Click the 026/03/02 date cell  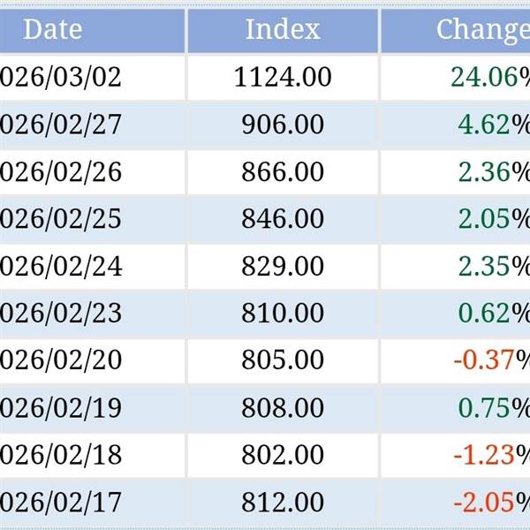point(60,77)
